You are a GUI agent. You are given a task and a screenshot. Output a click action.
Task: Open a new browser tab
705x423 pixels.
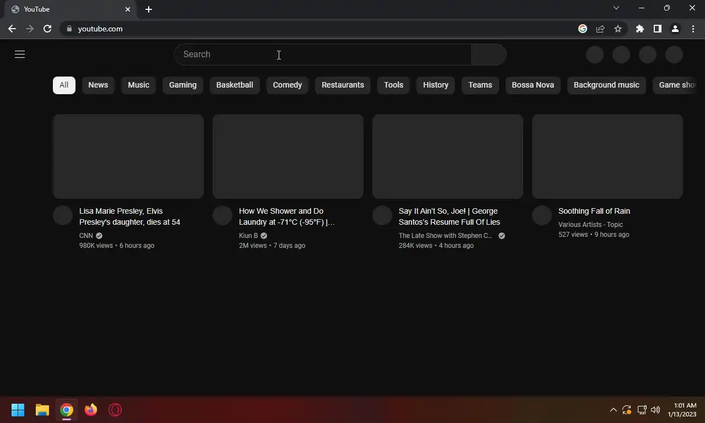[x=149, y=9]
